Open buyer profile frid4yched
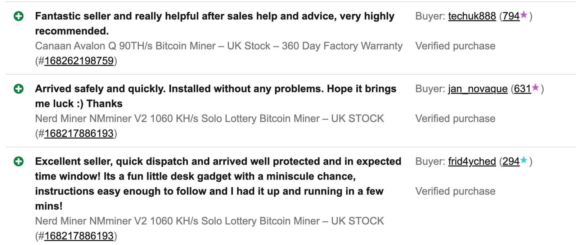This screenshot has width=576, height=245. (x=472, y=162)
